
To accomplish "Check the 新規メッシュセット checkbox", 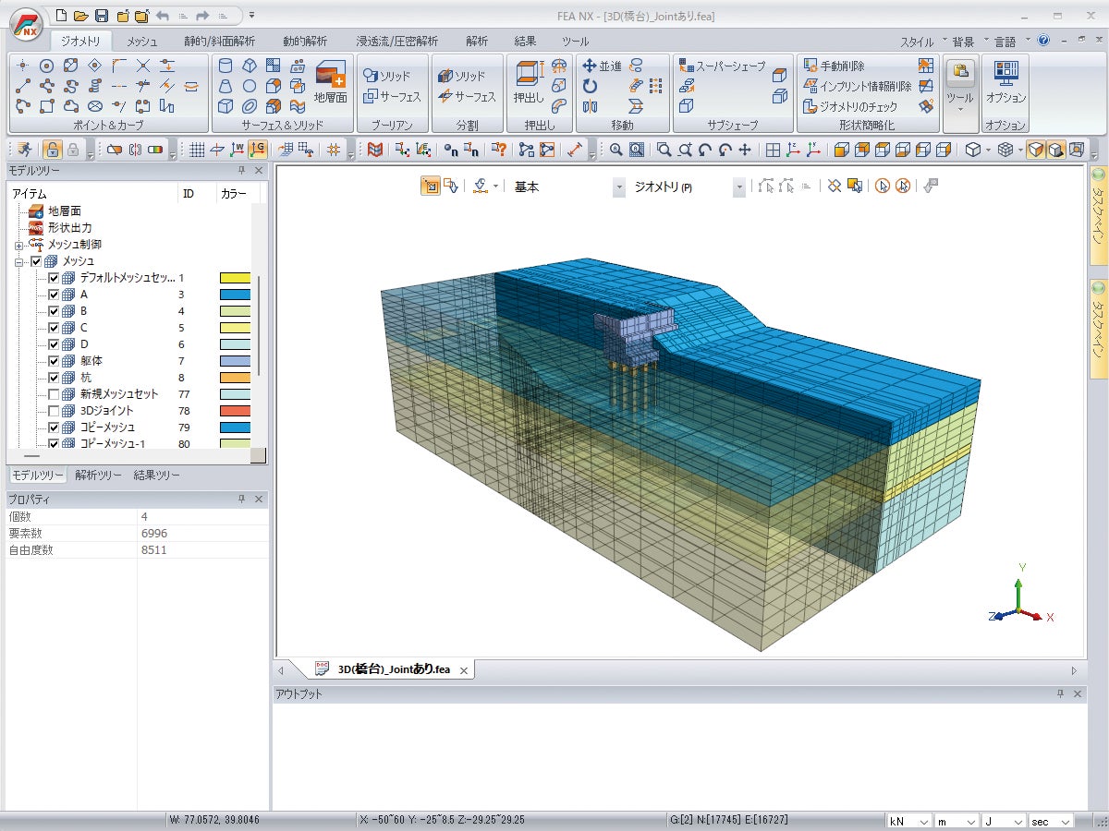I will point(54,394).
